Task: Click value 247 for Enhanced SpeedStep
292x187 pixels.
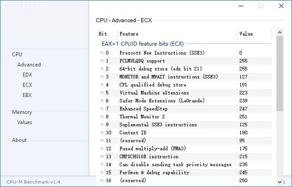Action: click(x=243, y=109)
